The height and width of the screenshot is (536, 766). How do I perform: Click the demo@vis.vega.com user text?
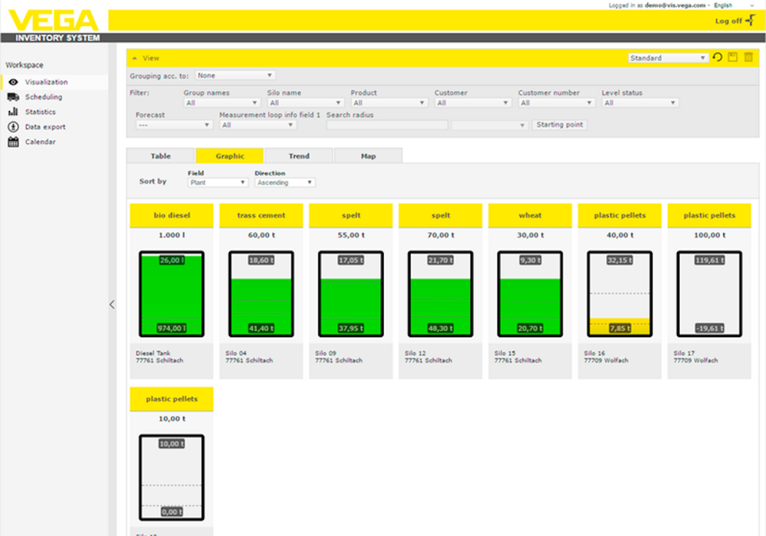click(x=675, y=5)
